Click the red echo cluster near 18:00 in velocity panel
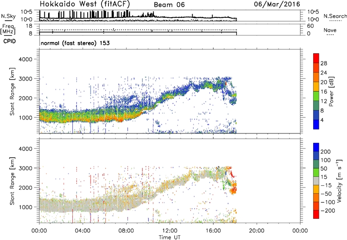 (234, 190)
